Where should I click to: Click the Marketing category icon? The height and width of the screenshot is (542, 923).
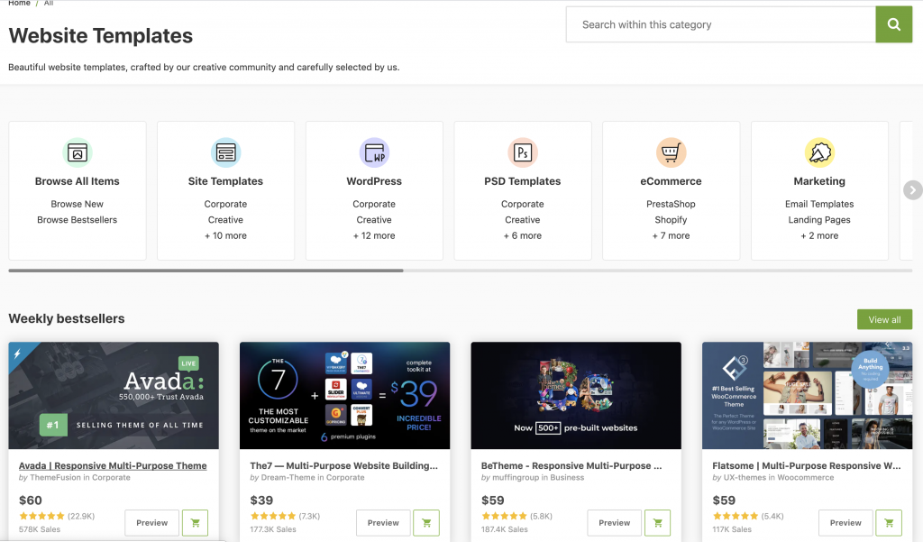819,152
